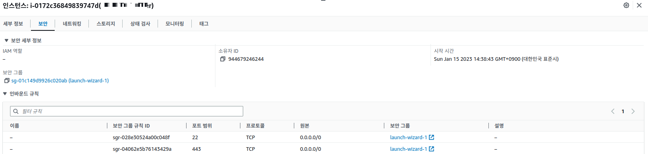Collapse the 보안 세부 정보 section

(6, 40)
